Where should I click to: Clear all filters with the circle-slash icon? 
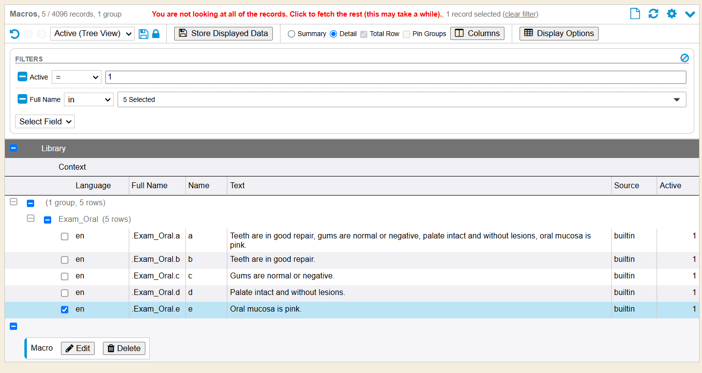coord(684,58)
